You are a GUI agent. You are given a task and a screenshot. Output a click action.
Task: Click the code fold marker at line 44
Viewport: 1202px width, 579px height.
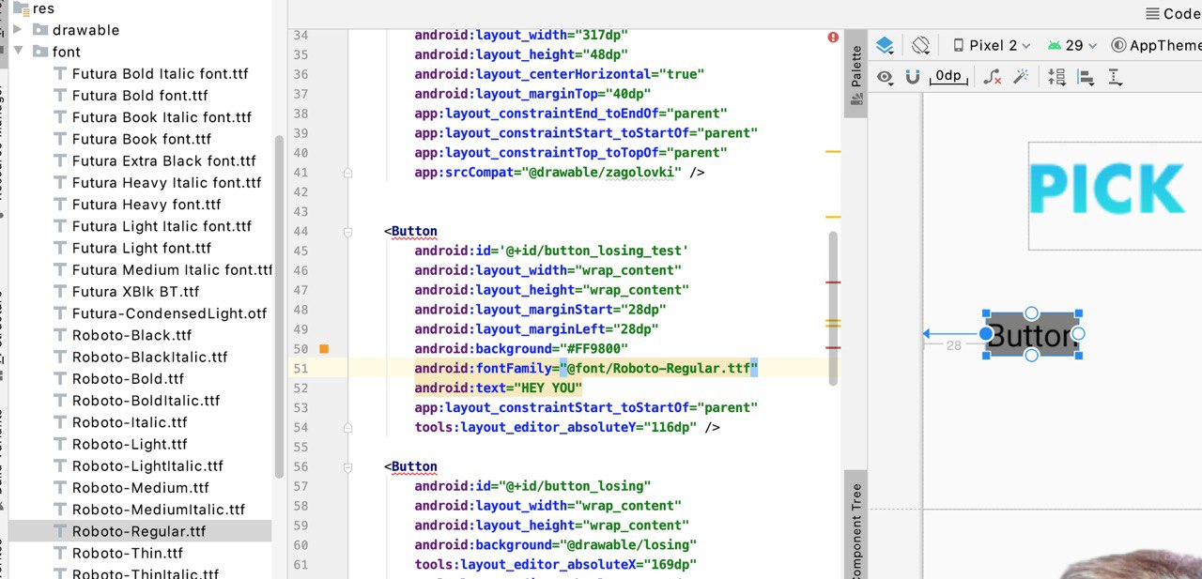pyautogui.click(x=347, y=231)
